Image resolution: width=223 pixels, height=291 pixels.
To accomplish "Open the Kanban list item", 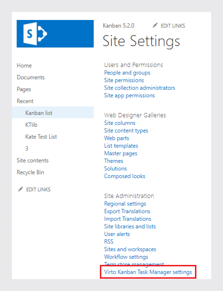I will (x=53, y=113).
